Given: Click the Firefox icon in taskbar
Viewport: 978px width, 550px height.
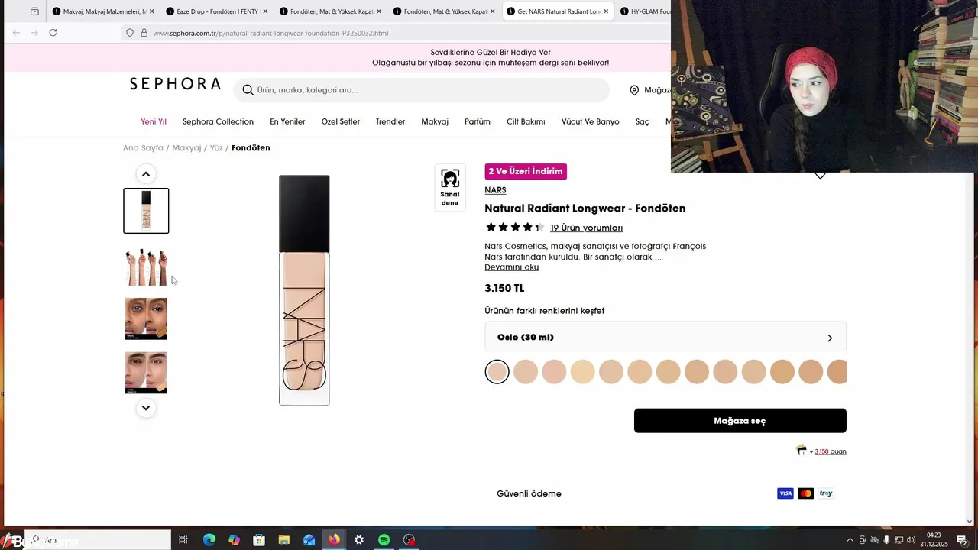Looking at the screenshot, I should pos(334,540).
